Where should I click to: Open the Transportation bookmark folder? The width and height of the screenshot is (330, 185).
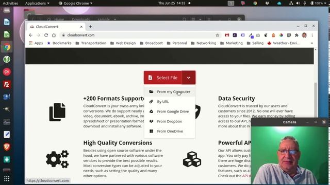point(91,43)
